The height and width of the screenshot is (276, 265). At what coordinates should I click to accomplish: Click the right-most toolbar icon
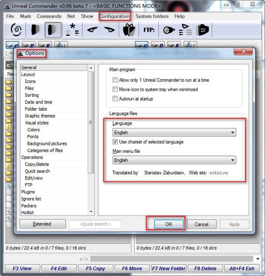[x=203, y=30]
